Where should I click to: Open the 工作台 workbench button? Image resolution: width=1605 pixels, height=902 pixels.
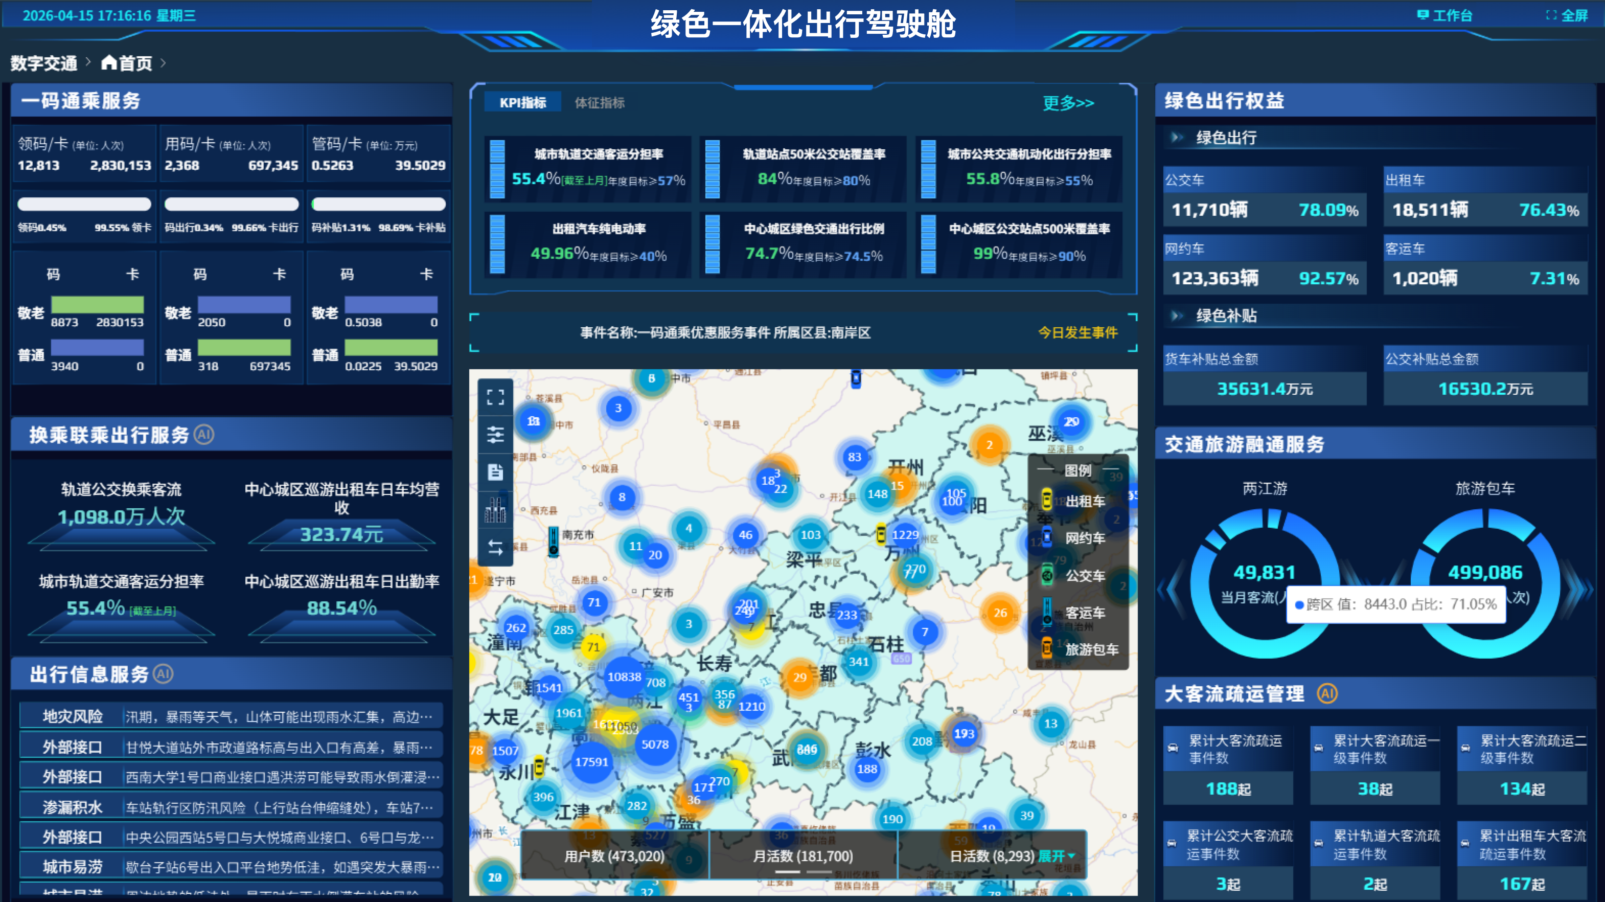pos(1445,15)
